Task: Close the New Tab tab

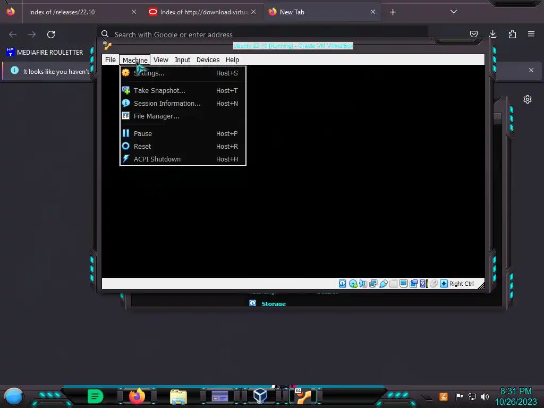Action: click(373, 12)
